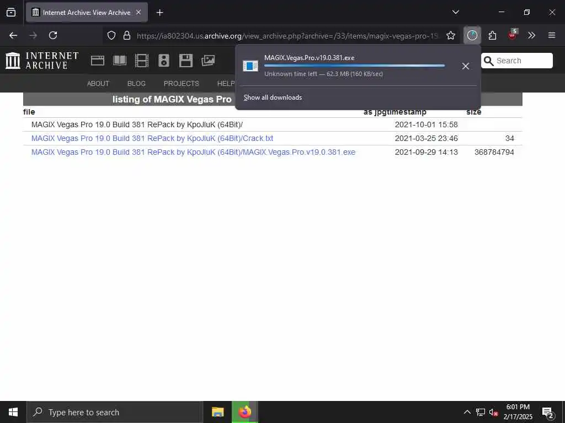Go to Internet Archive home logo
This screenshot has height=423, width=565.
[42, 61]
